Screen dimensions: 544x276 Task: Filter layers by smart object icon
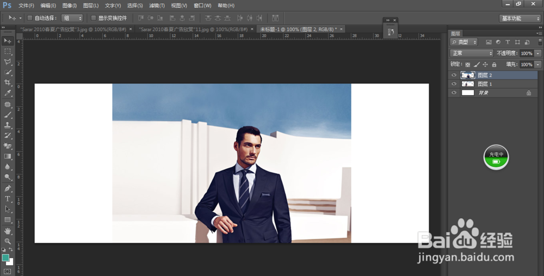tap(527, 42)
